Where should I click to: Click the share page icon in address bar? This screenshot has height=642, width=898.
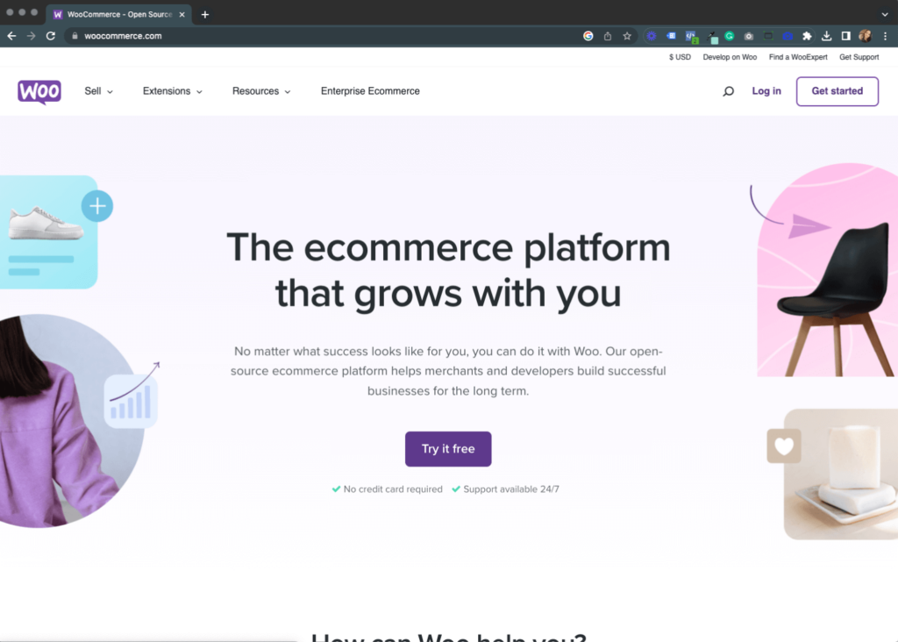(x=608, y=36)
